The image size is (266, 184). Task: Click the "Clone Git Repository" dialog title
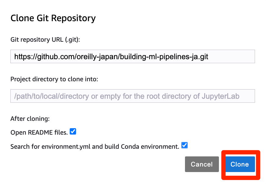coord(53,18)
